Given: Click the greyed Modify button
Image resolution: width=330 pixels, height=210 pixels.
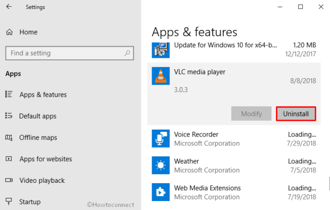Looking at the screenshot, I should tap(251, 114).
